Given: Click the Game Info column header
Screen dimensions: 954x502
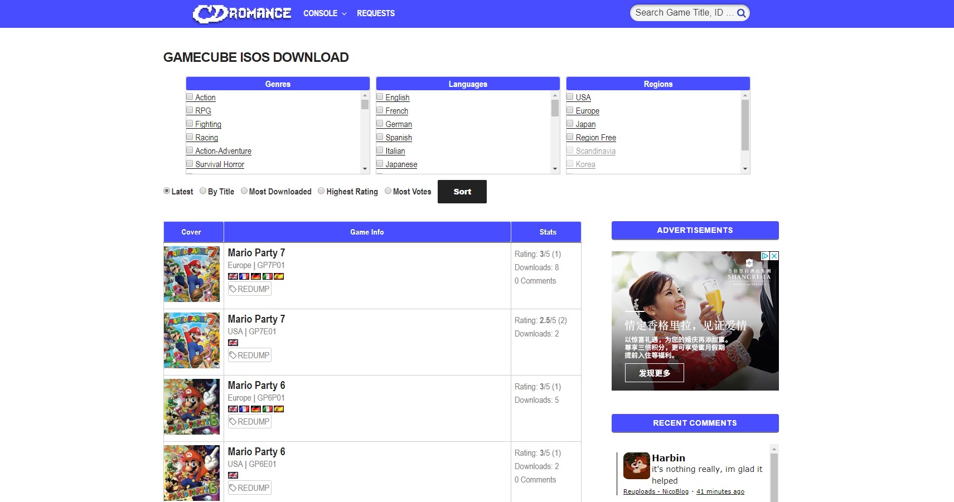Looking at the screenshot, I should [x=367, y=232].
